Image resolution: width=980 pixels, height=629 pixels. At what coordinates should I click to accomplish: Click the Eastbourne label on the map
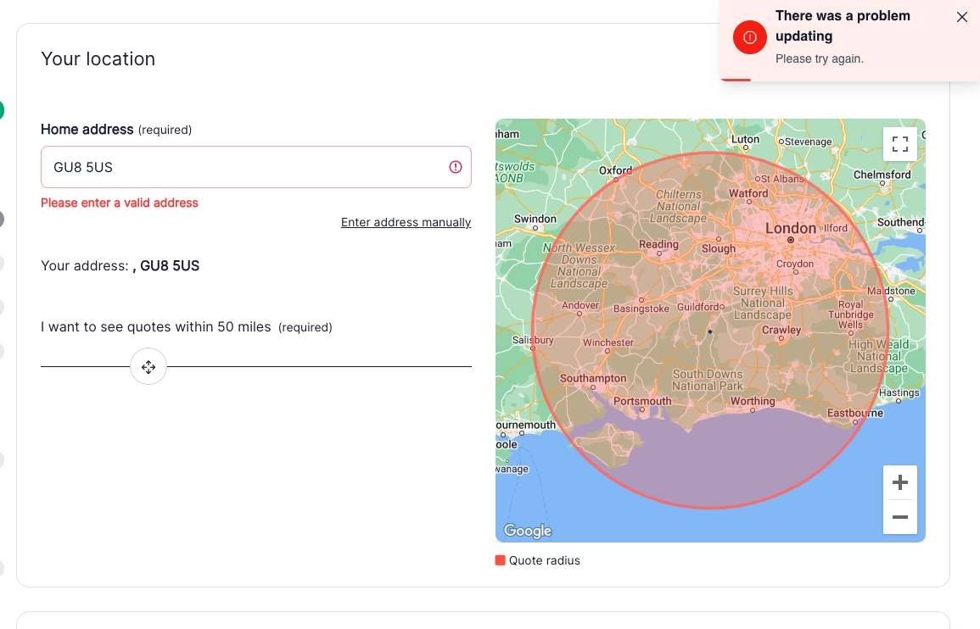click(855, 413)
